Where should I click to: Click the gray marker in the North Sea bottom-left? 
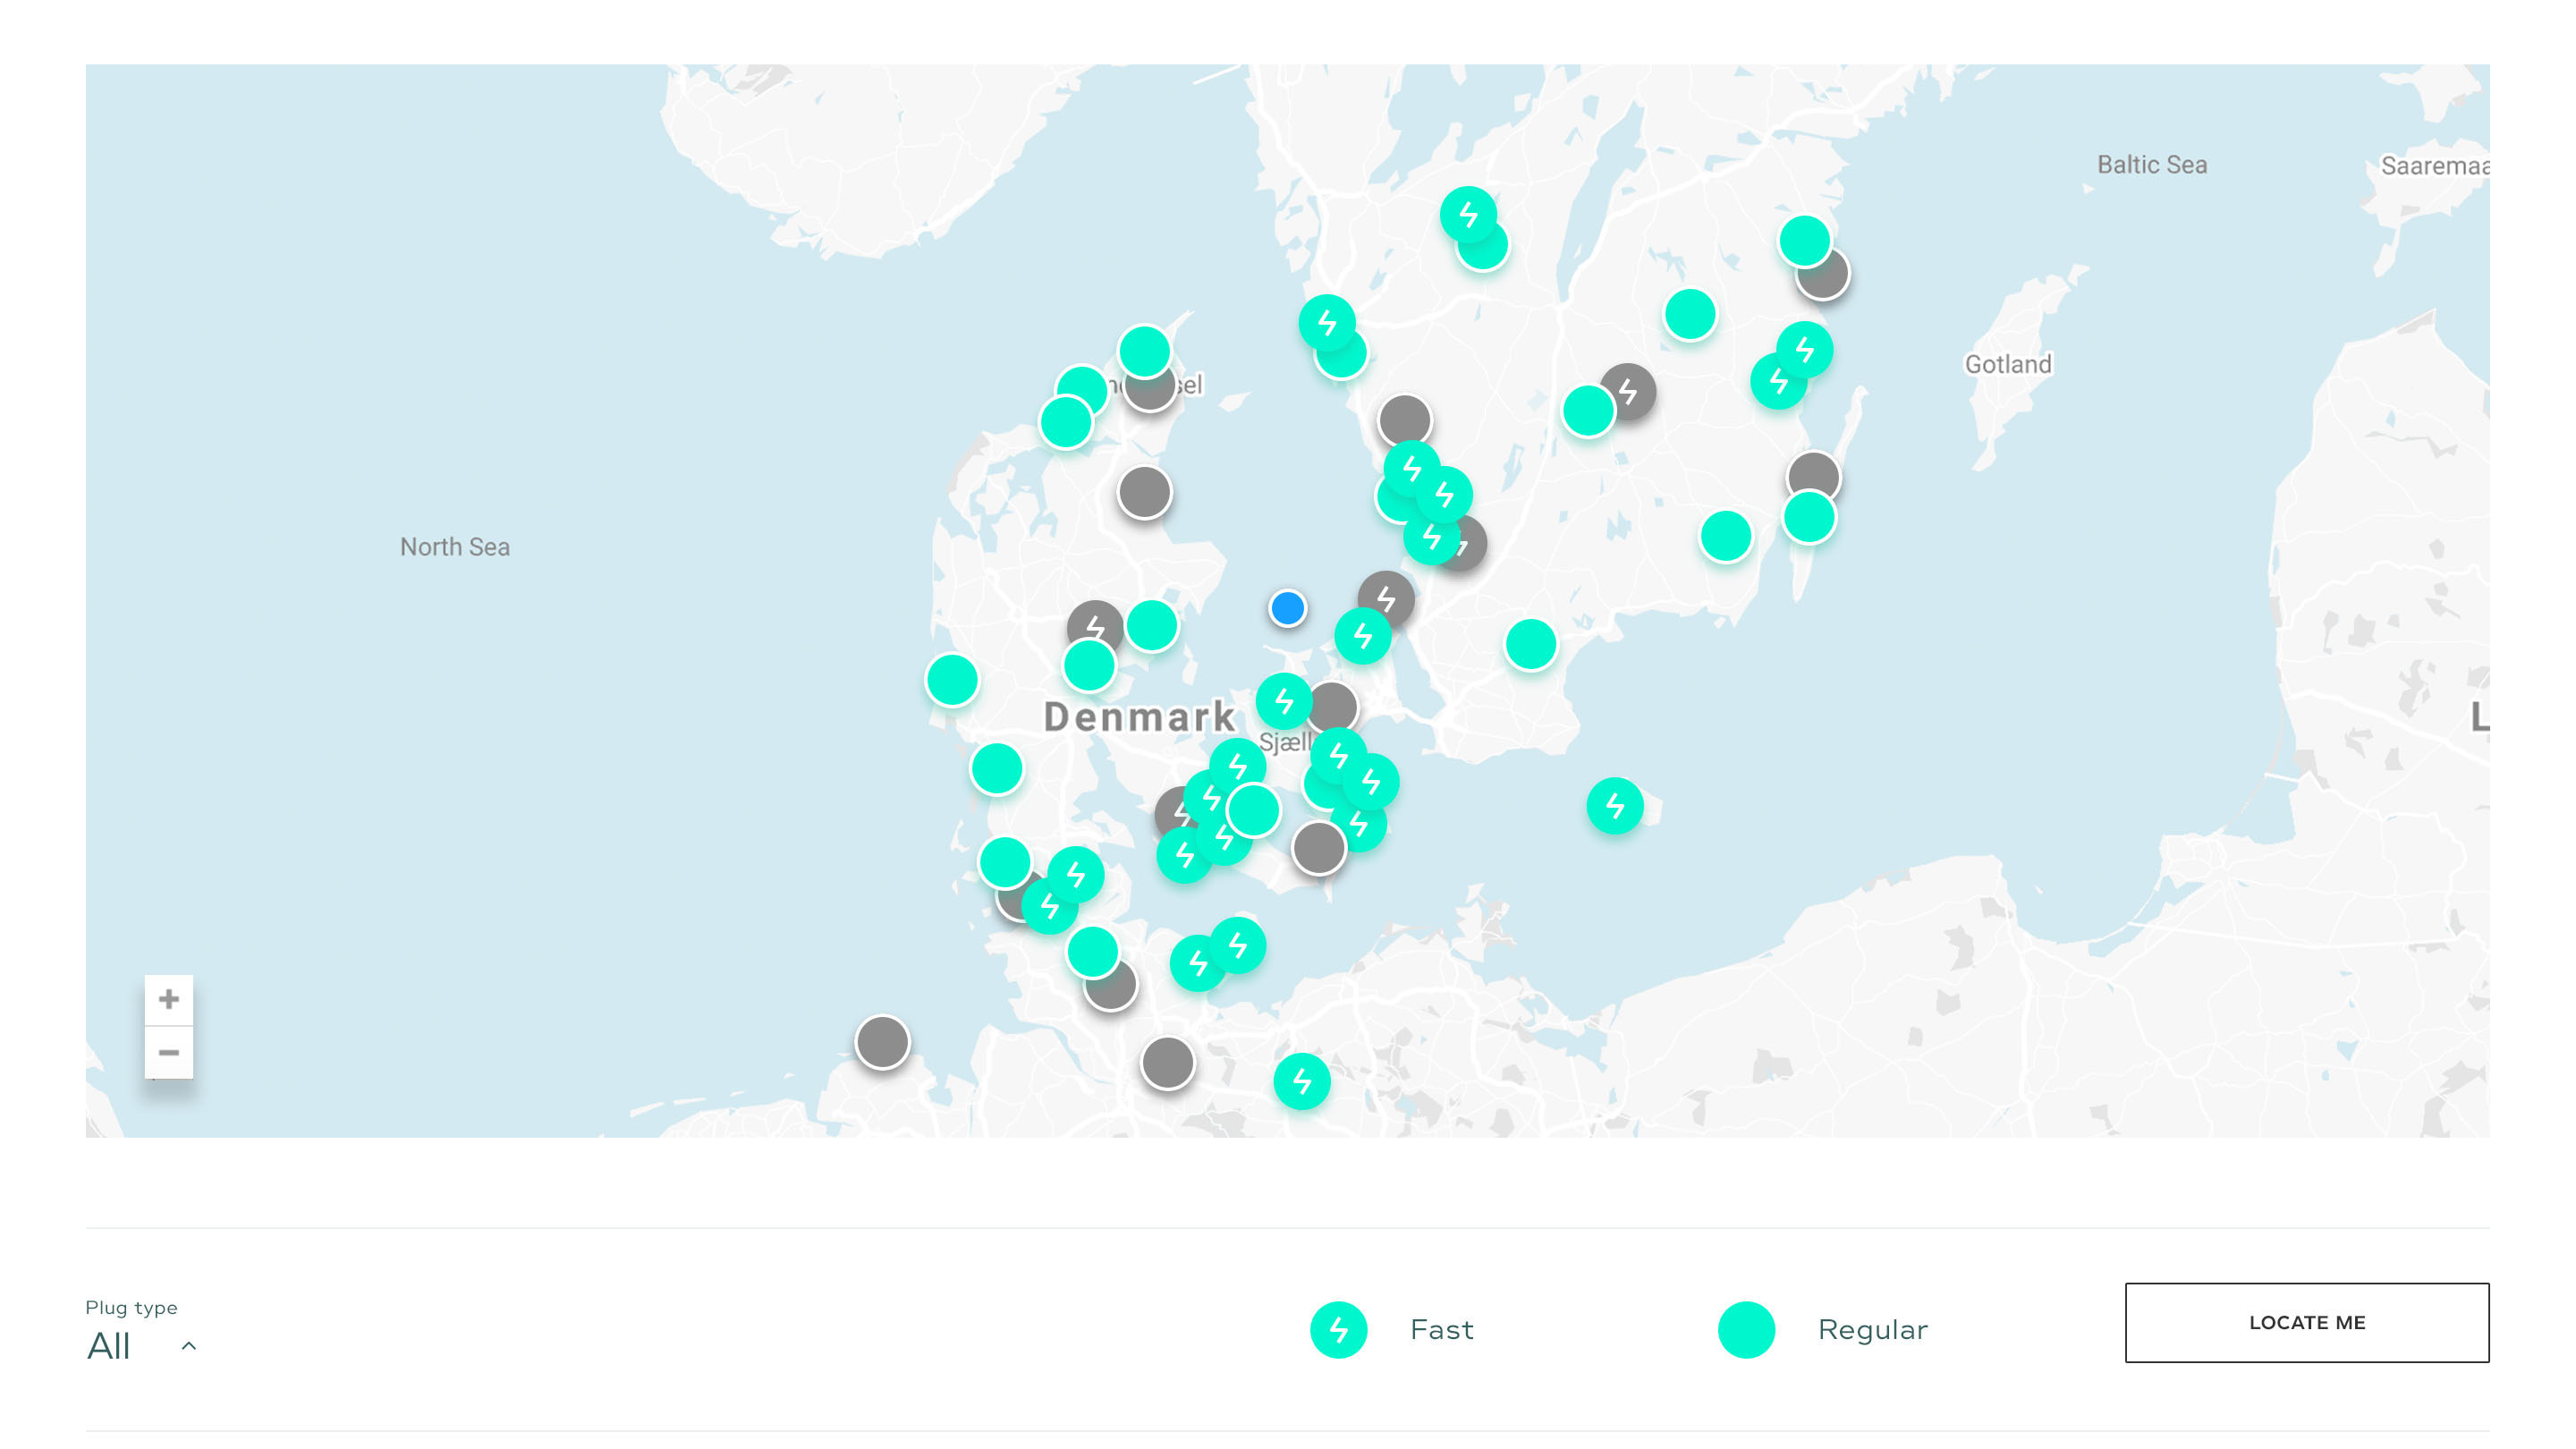882,1042
